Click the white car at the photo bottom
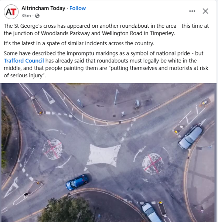 (151, 212)
